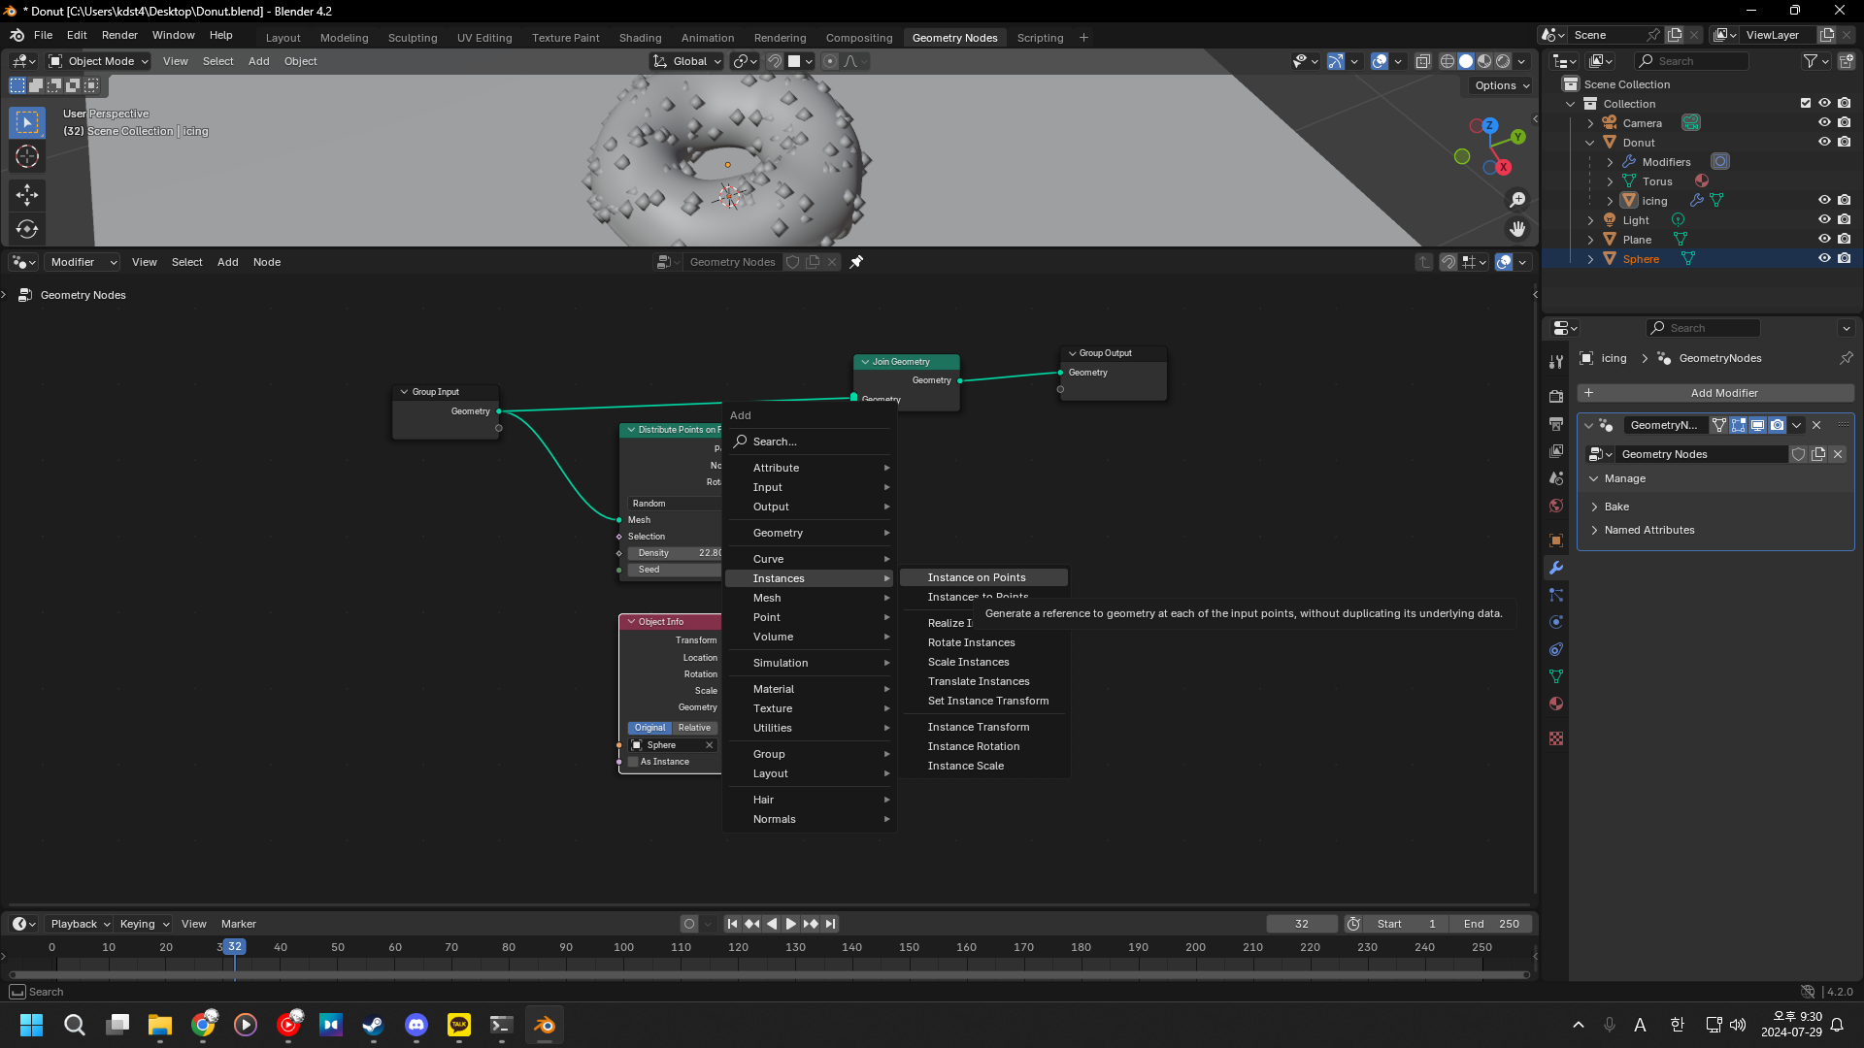
Task: Open the Texture properties checker icon
Action: (x=1556, y=738)
